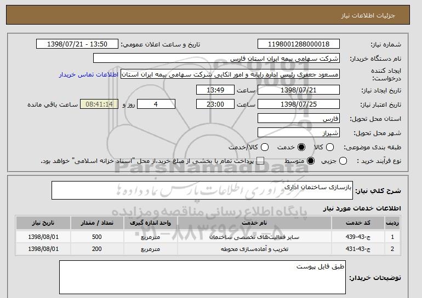Toggle the اسناد خزانه اسلامی payment checkbox
Image resolution: width=422 pixels, height=298 pixels.
(x=260, y=161)
